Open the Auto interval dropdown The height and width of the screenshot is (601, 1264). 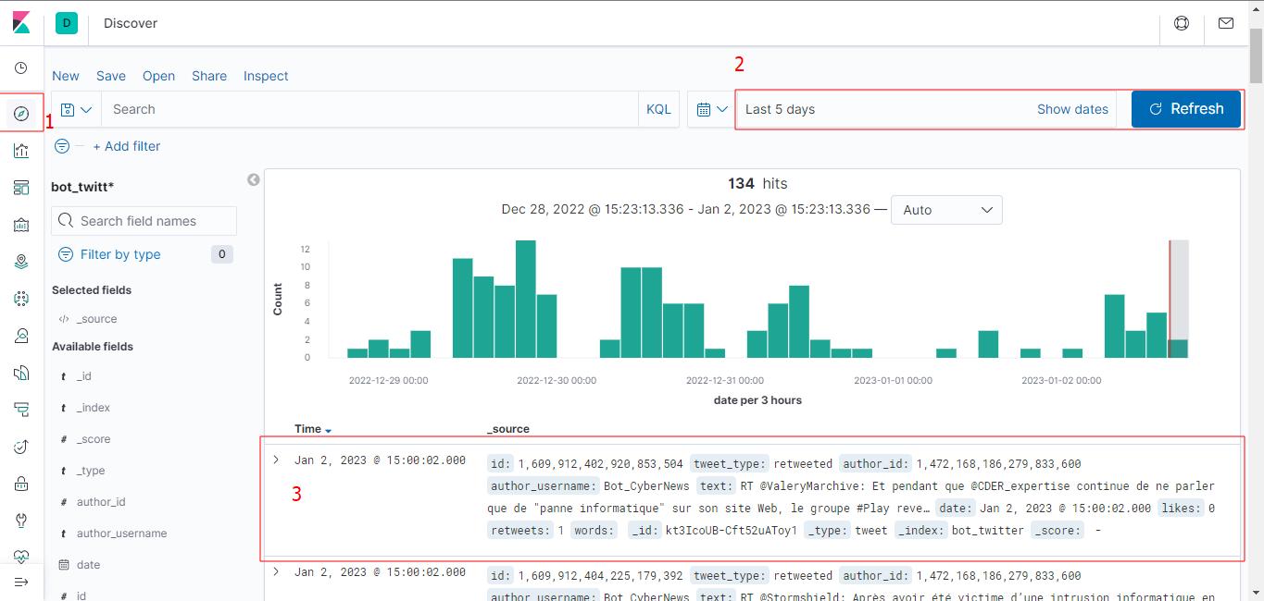945,210
